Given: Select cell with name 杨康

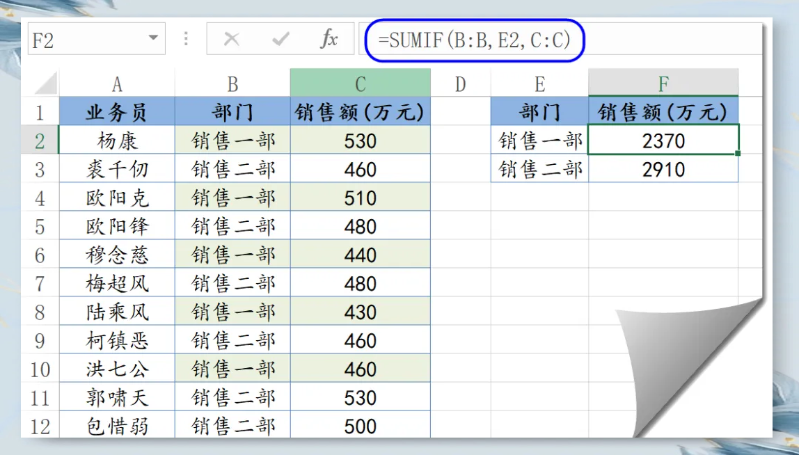Looking at the screenshot, I should 117,140.
